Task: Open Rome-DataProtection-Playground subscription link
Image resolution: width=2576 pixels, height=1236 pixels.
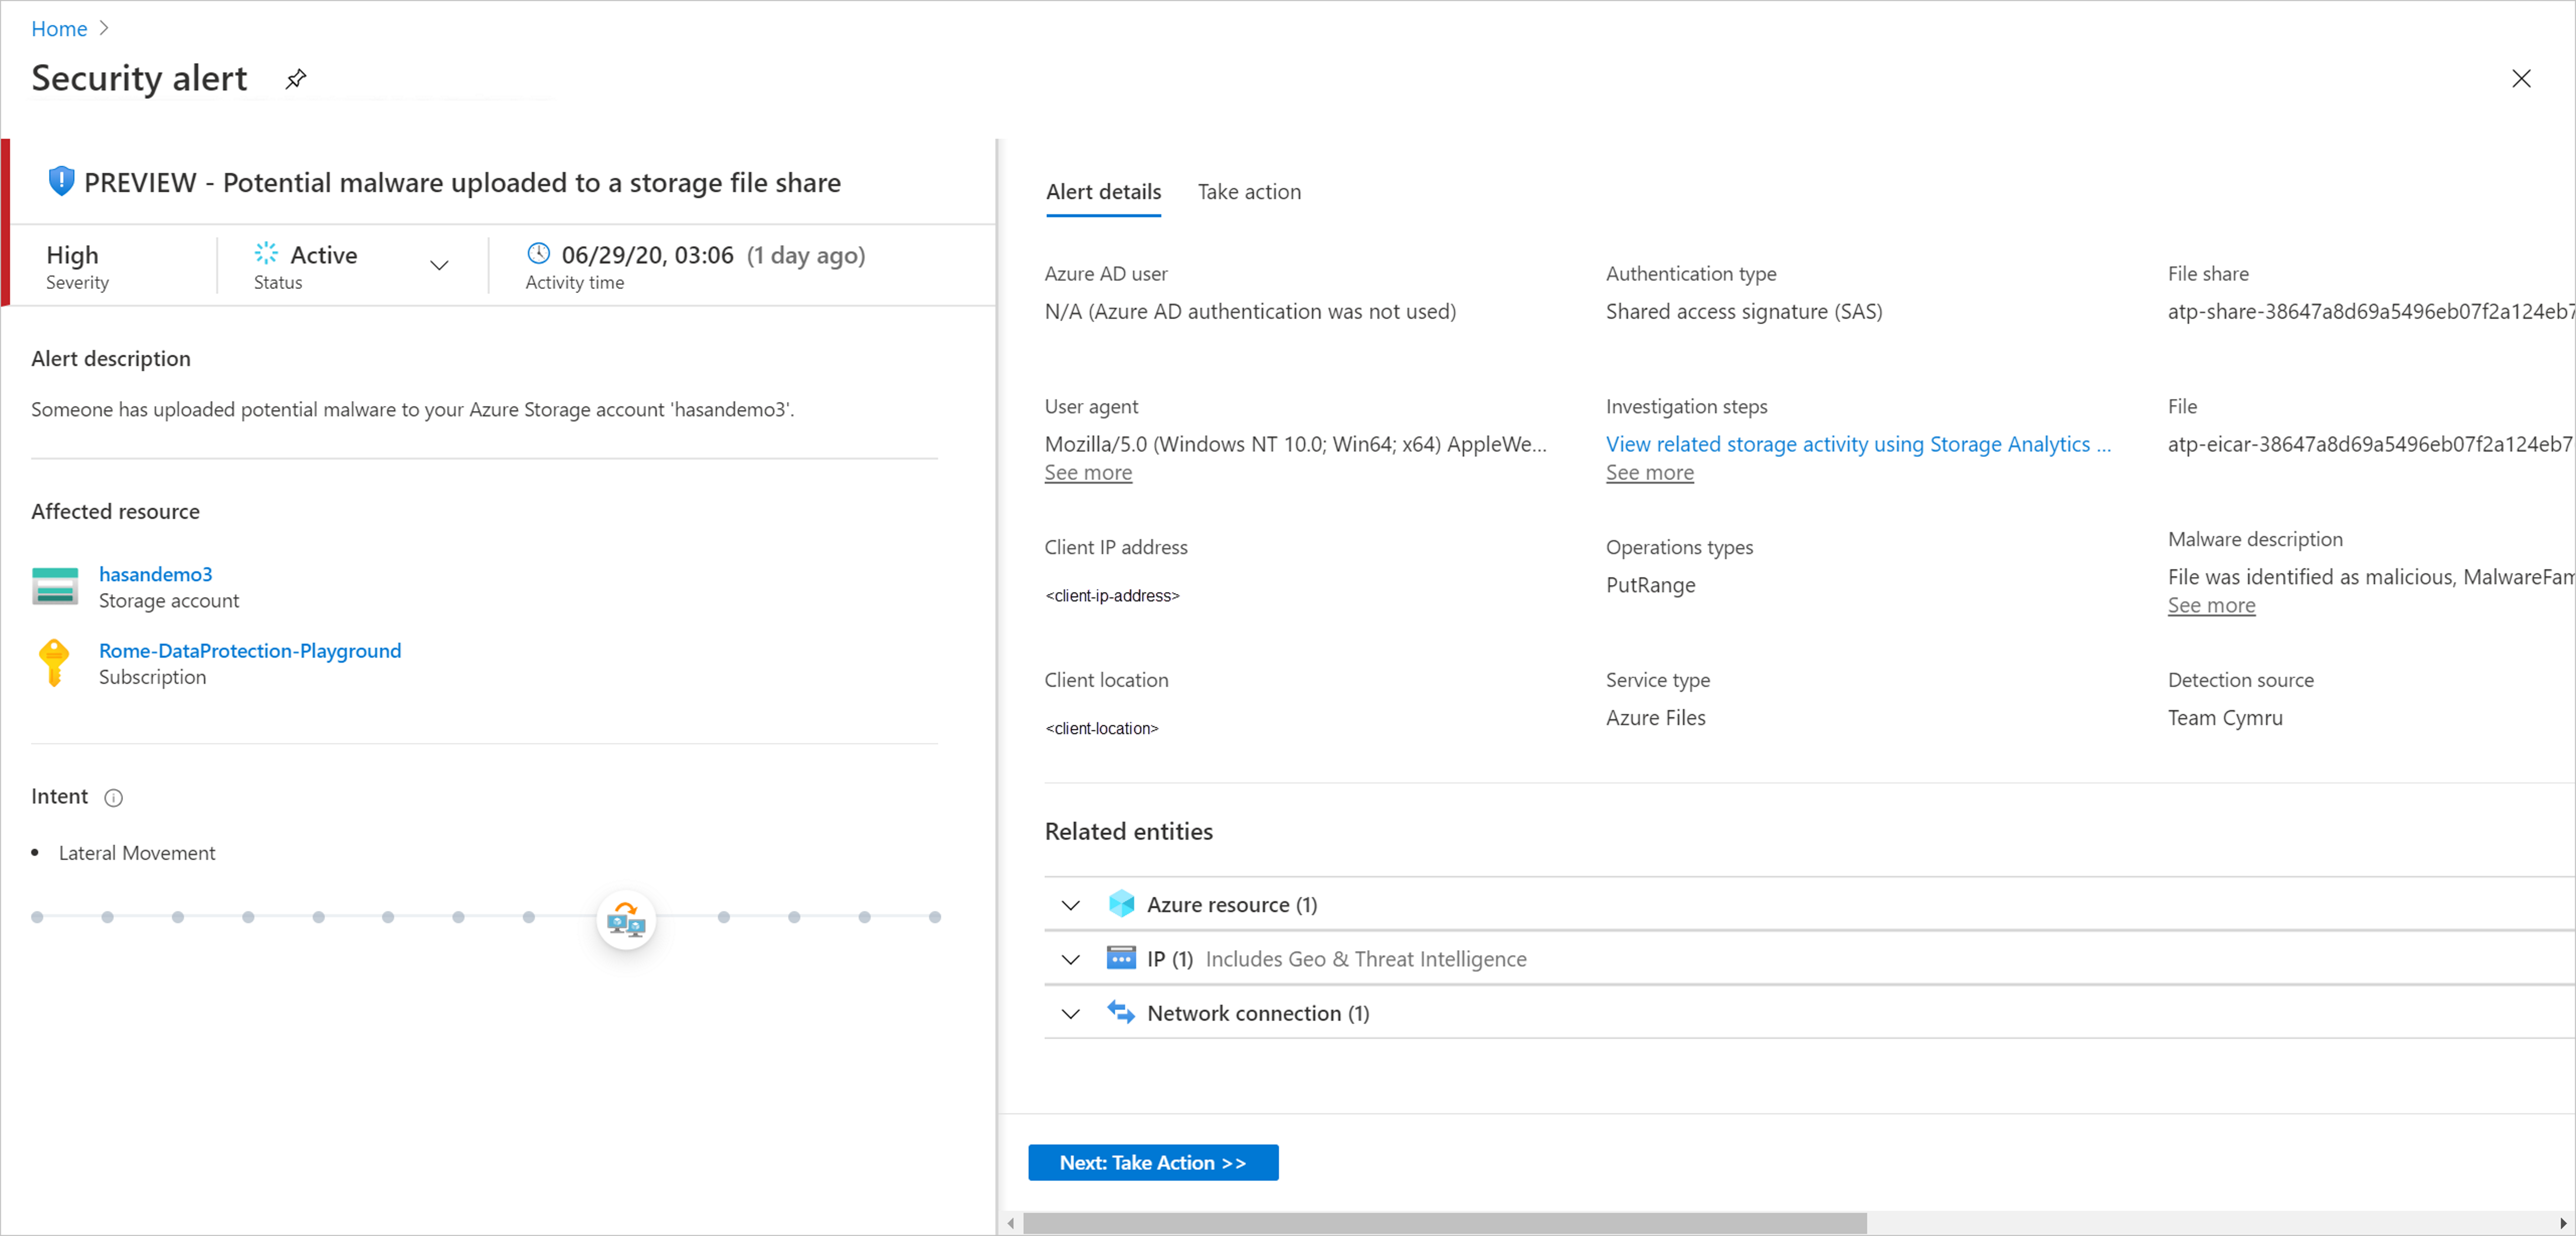Action: tap(250, 650)
